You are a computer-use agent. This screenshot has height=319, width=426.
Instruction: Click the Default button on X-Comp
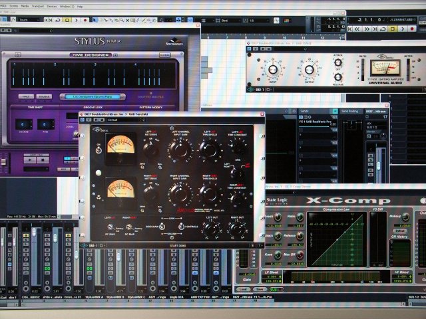tap(400, 231)
